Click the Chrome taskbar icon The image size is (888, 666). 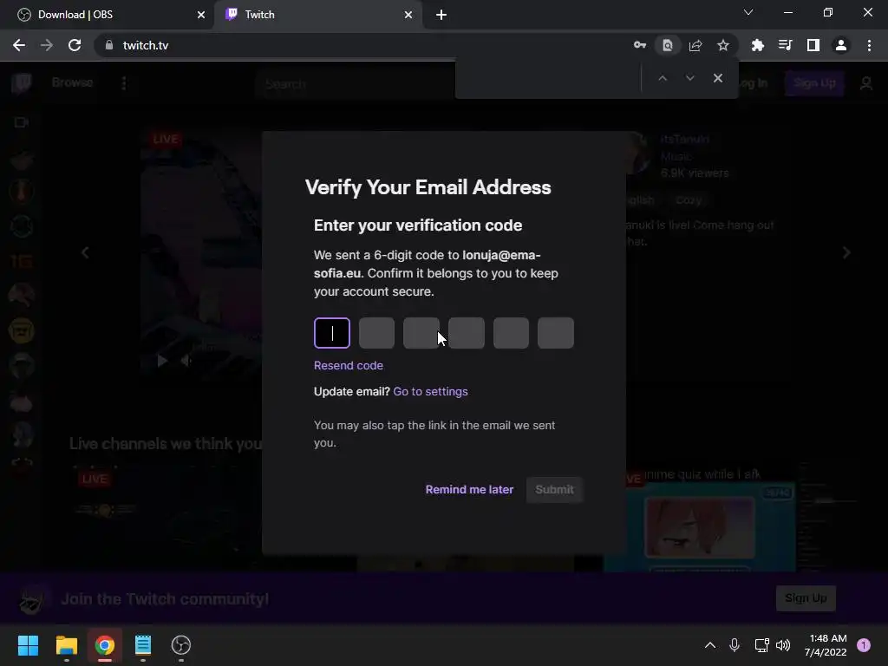[x=105, y=645]
